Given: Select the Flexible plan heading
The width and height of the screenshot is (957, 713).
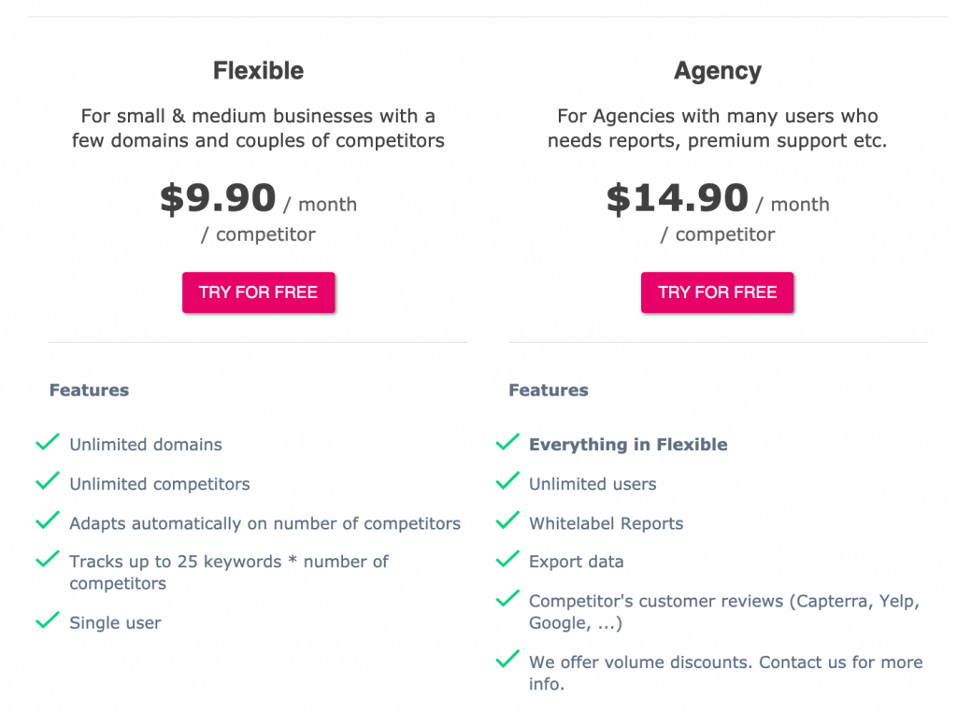Looking at the screenshot, I should [258, 71].
